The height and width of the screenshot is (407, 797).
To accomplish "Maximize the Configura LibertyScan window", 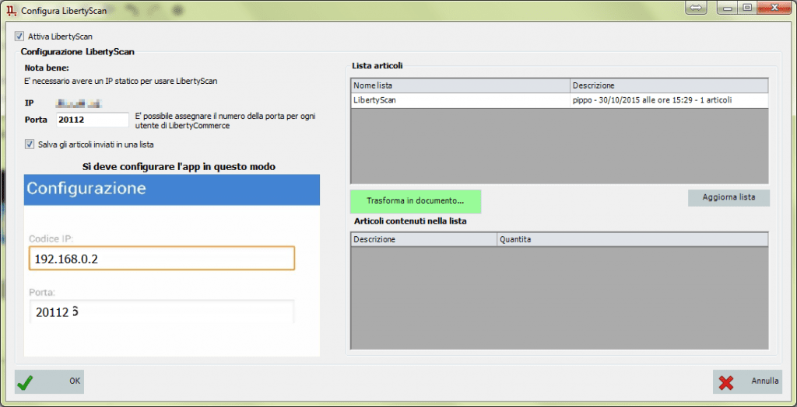I will pyautogui.click(x=747, y=7).
